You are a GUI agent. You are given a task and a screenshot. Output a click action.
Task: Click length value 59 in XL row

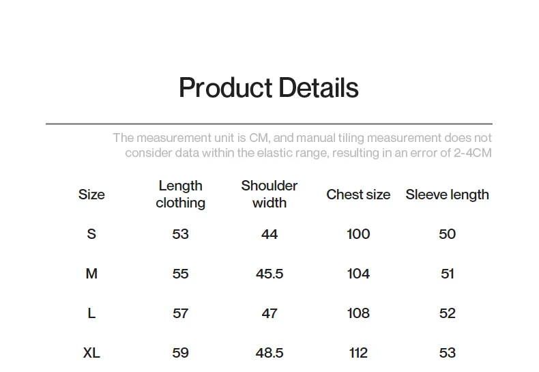180,353
